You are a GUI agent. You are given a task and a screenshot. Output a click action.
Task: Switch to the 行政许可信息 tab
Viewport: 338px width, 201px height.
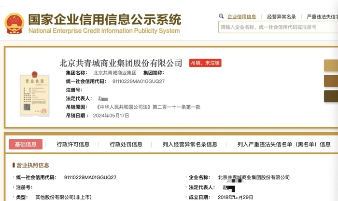(73, 145)
